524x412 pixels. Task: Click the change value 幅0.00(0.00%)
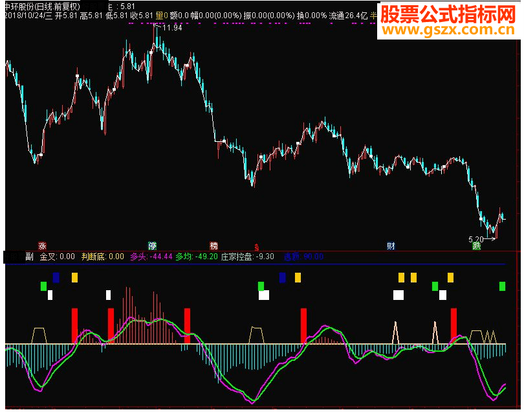(x=216, y=16)
